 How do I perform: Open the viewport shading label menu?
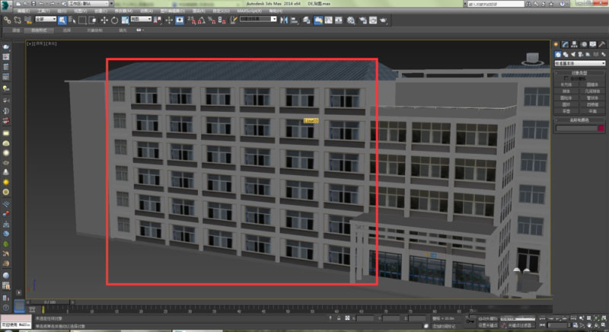[52, 44]
